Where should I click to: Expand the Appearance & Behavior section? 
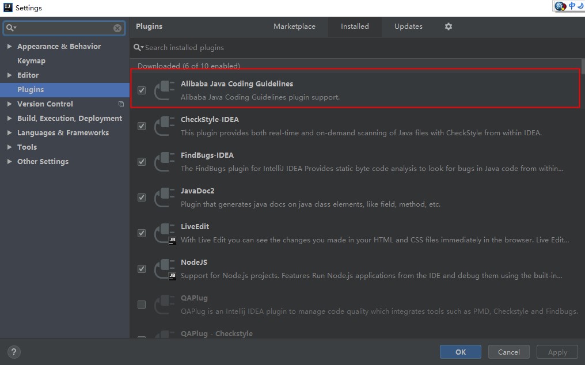9,47
